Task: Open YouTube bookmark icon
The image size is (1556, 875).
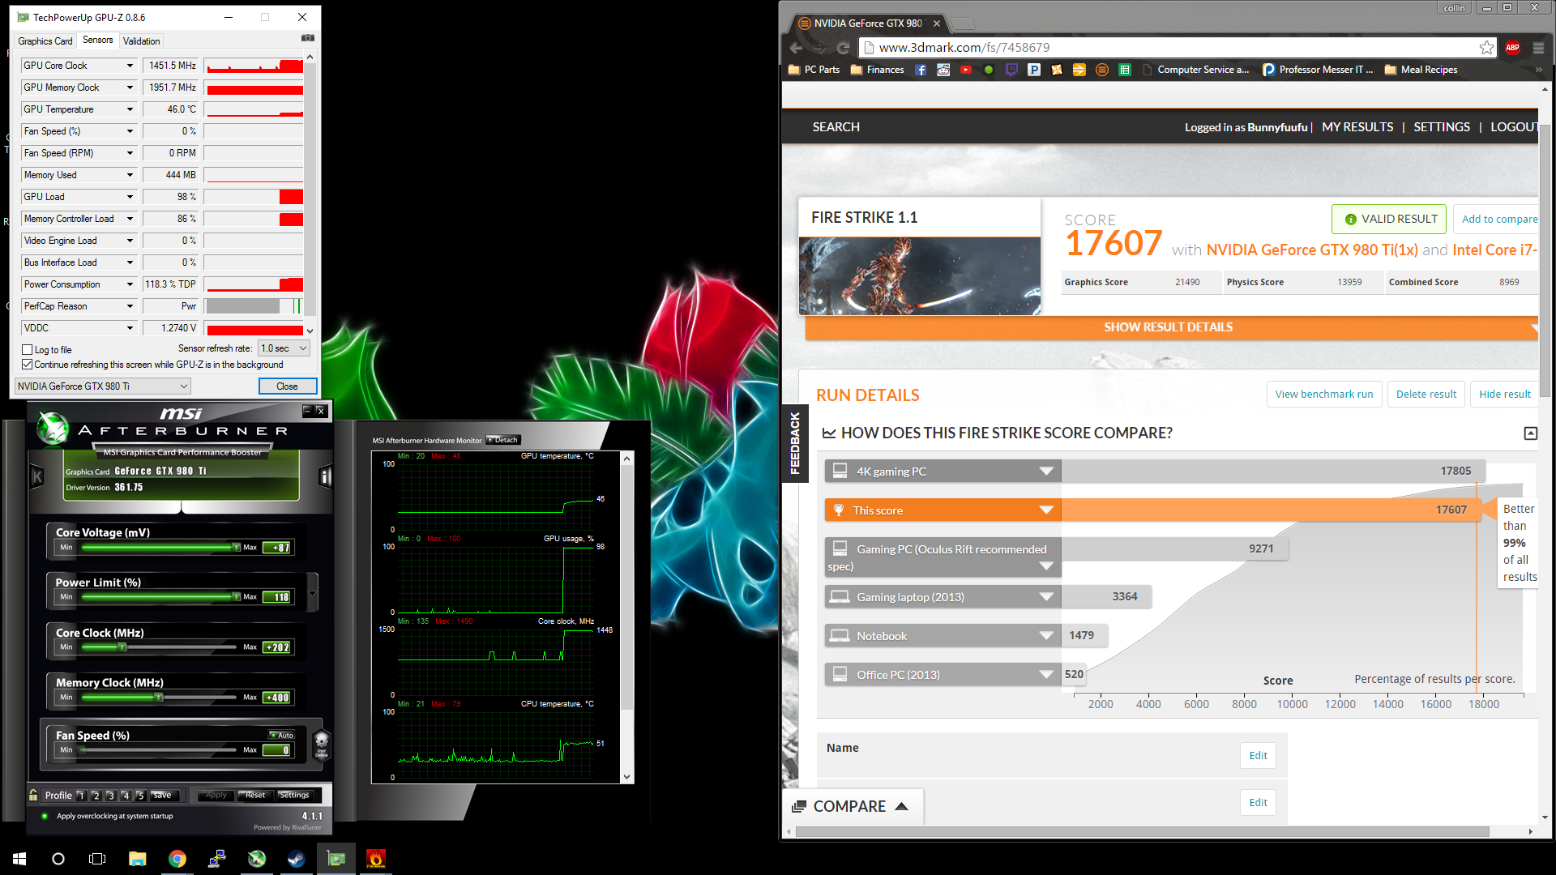Action: [x=966, y=70]
